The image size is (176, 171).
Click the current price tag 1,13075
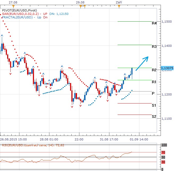point(167,68)
